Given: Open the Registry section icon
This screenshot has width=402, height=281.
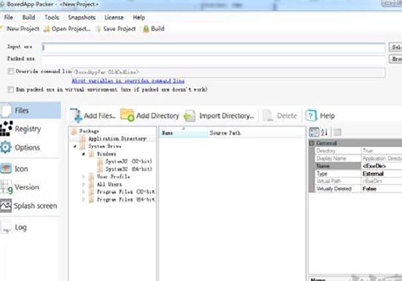Looking at the screenshot, I should 6,129.
